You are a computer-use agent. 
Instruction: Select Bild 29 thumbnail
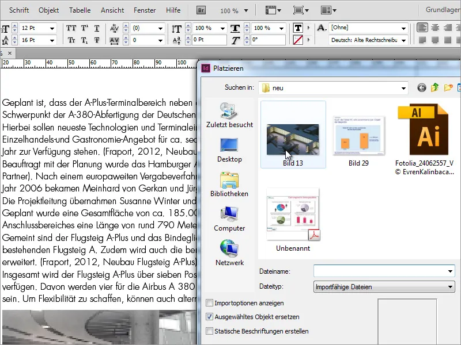[x=358, y=141]
